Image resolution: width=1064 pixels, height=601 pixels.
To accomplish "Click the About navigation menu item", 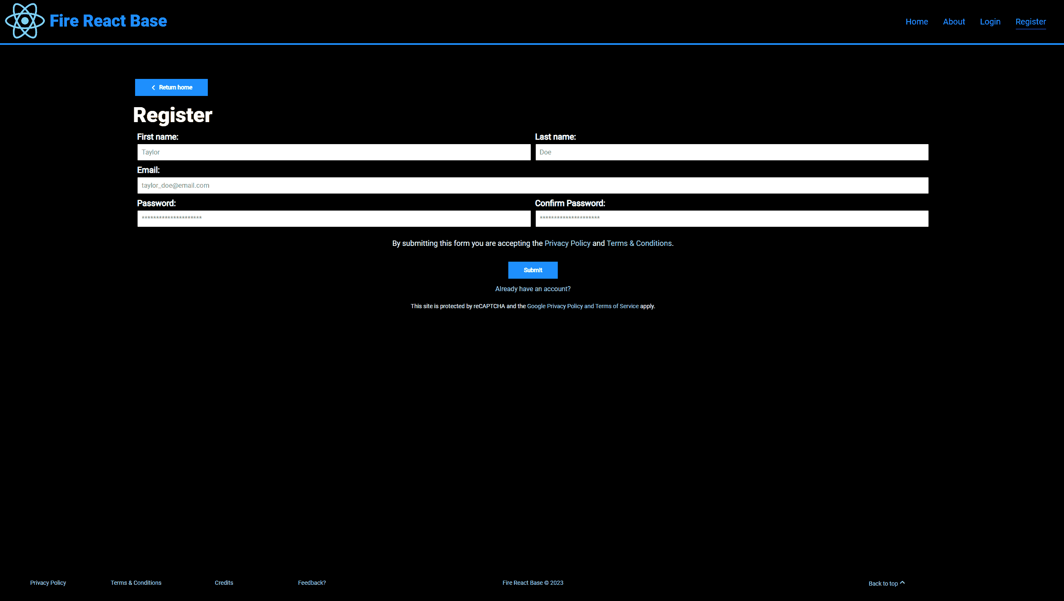I will (x=954, y=21).
